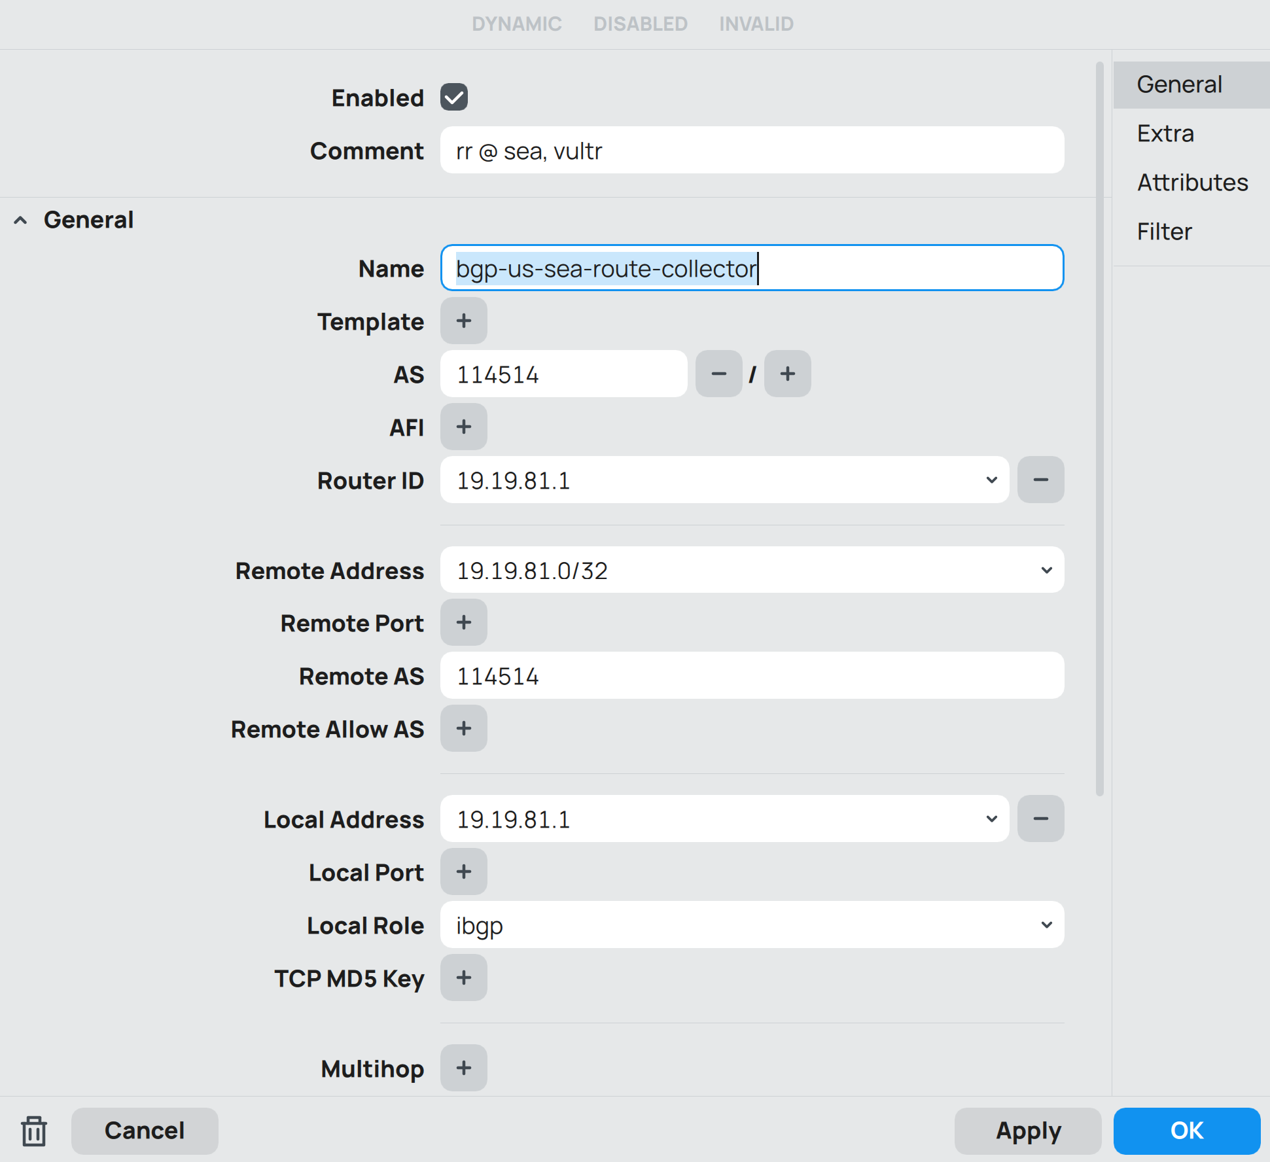Add TCP MD5 Key with plus icon

(x=463, y=977)
